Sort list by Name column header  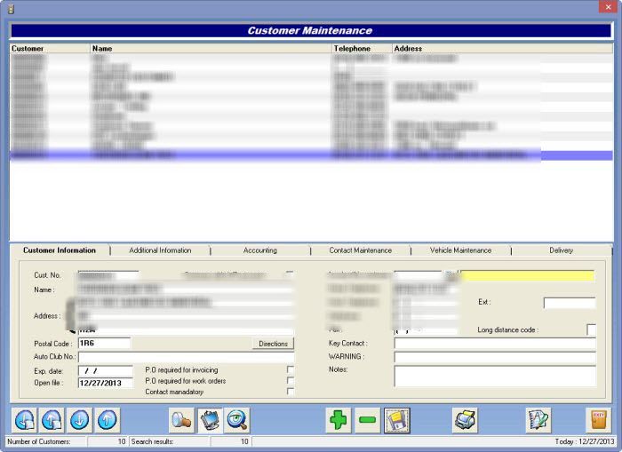[x=211, y=48]
